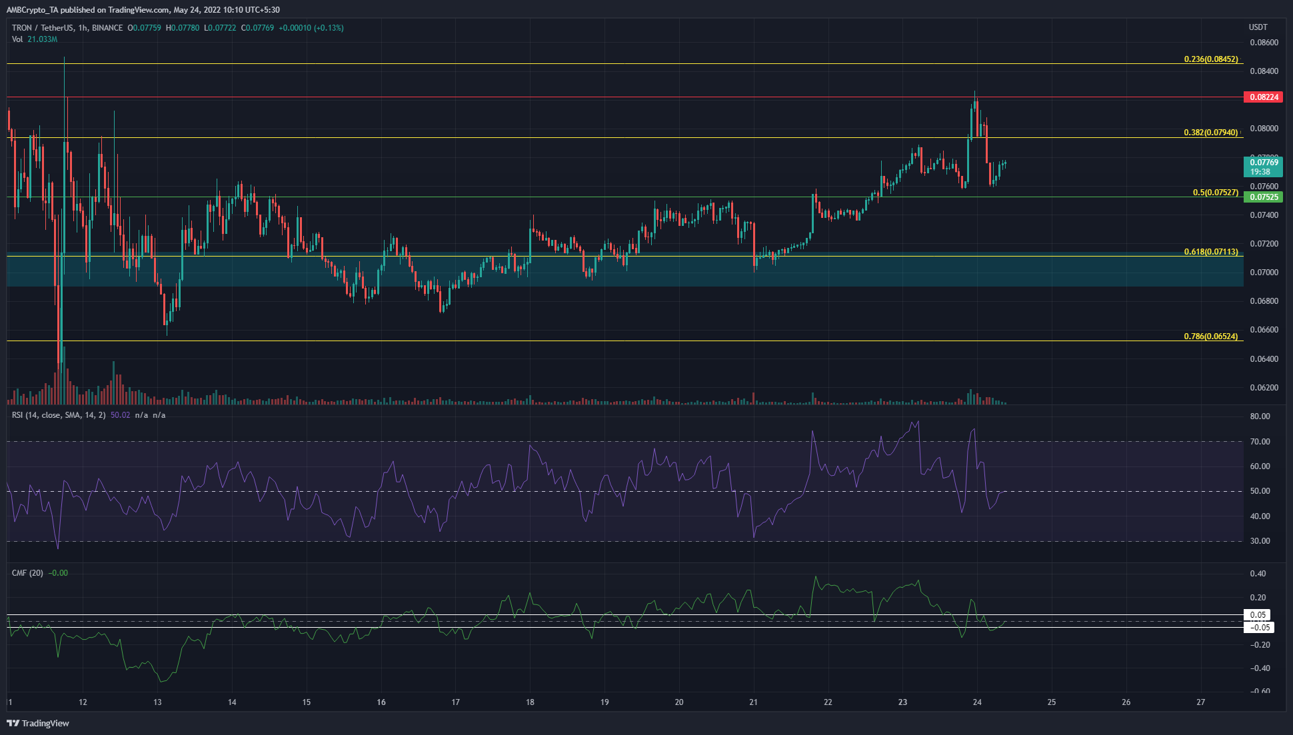
Task: Click the -0.05 CMF level label
Action: click(x=1259, y=628)
